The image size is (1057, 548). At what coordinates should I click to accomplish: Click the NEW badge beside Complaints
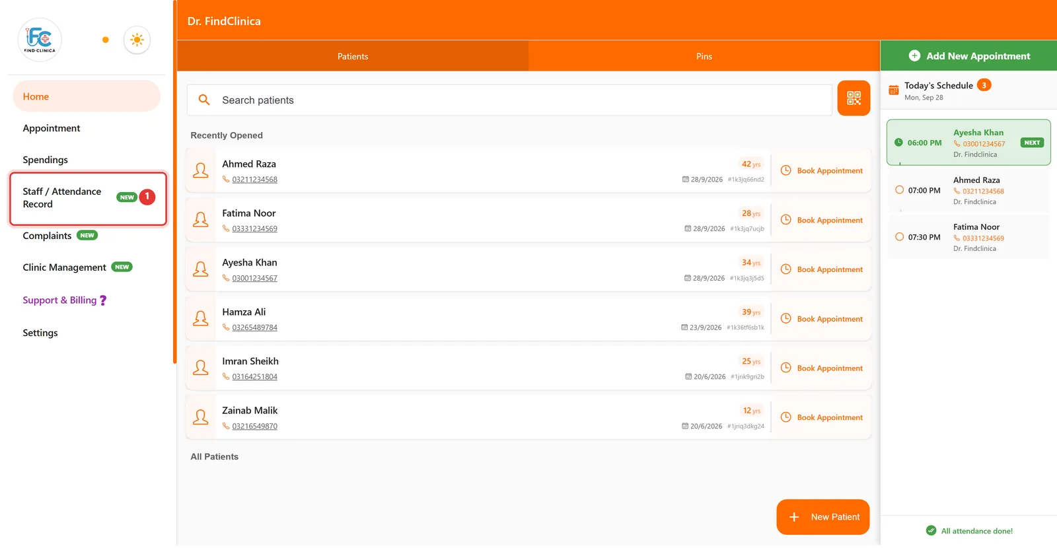(87, 235)
